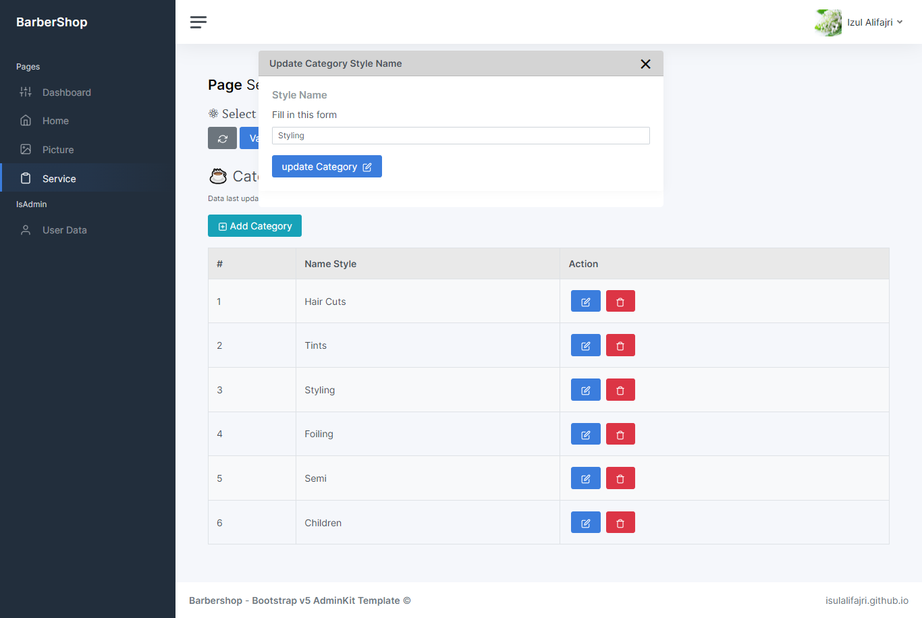Click the user avatar thumbnail
This screenshot has width=922, height=618.
828,22
